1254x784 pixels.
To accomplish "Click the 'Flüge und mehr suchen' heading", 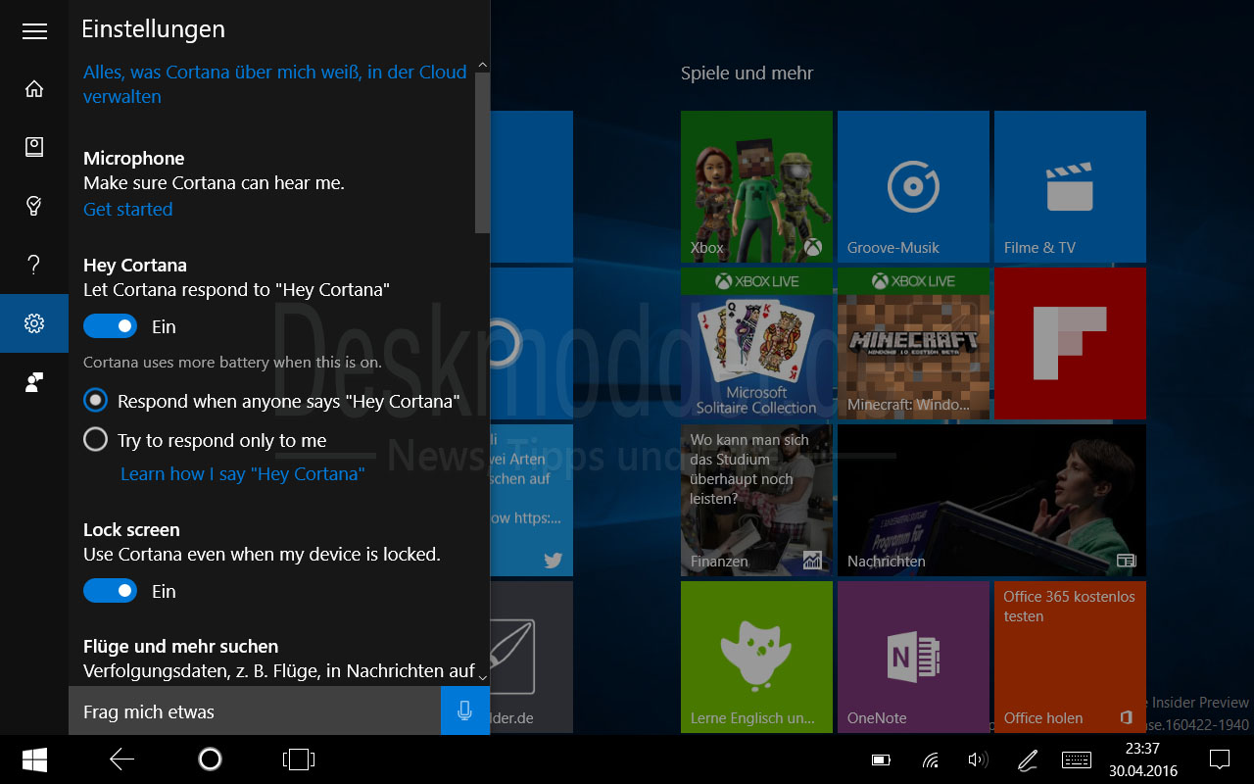I will [x=180, y=646].
